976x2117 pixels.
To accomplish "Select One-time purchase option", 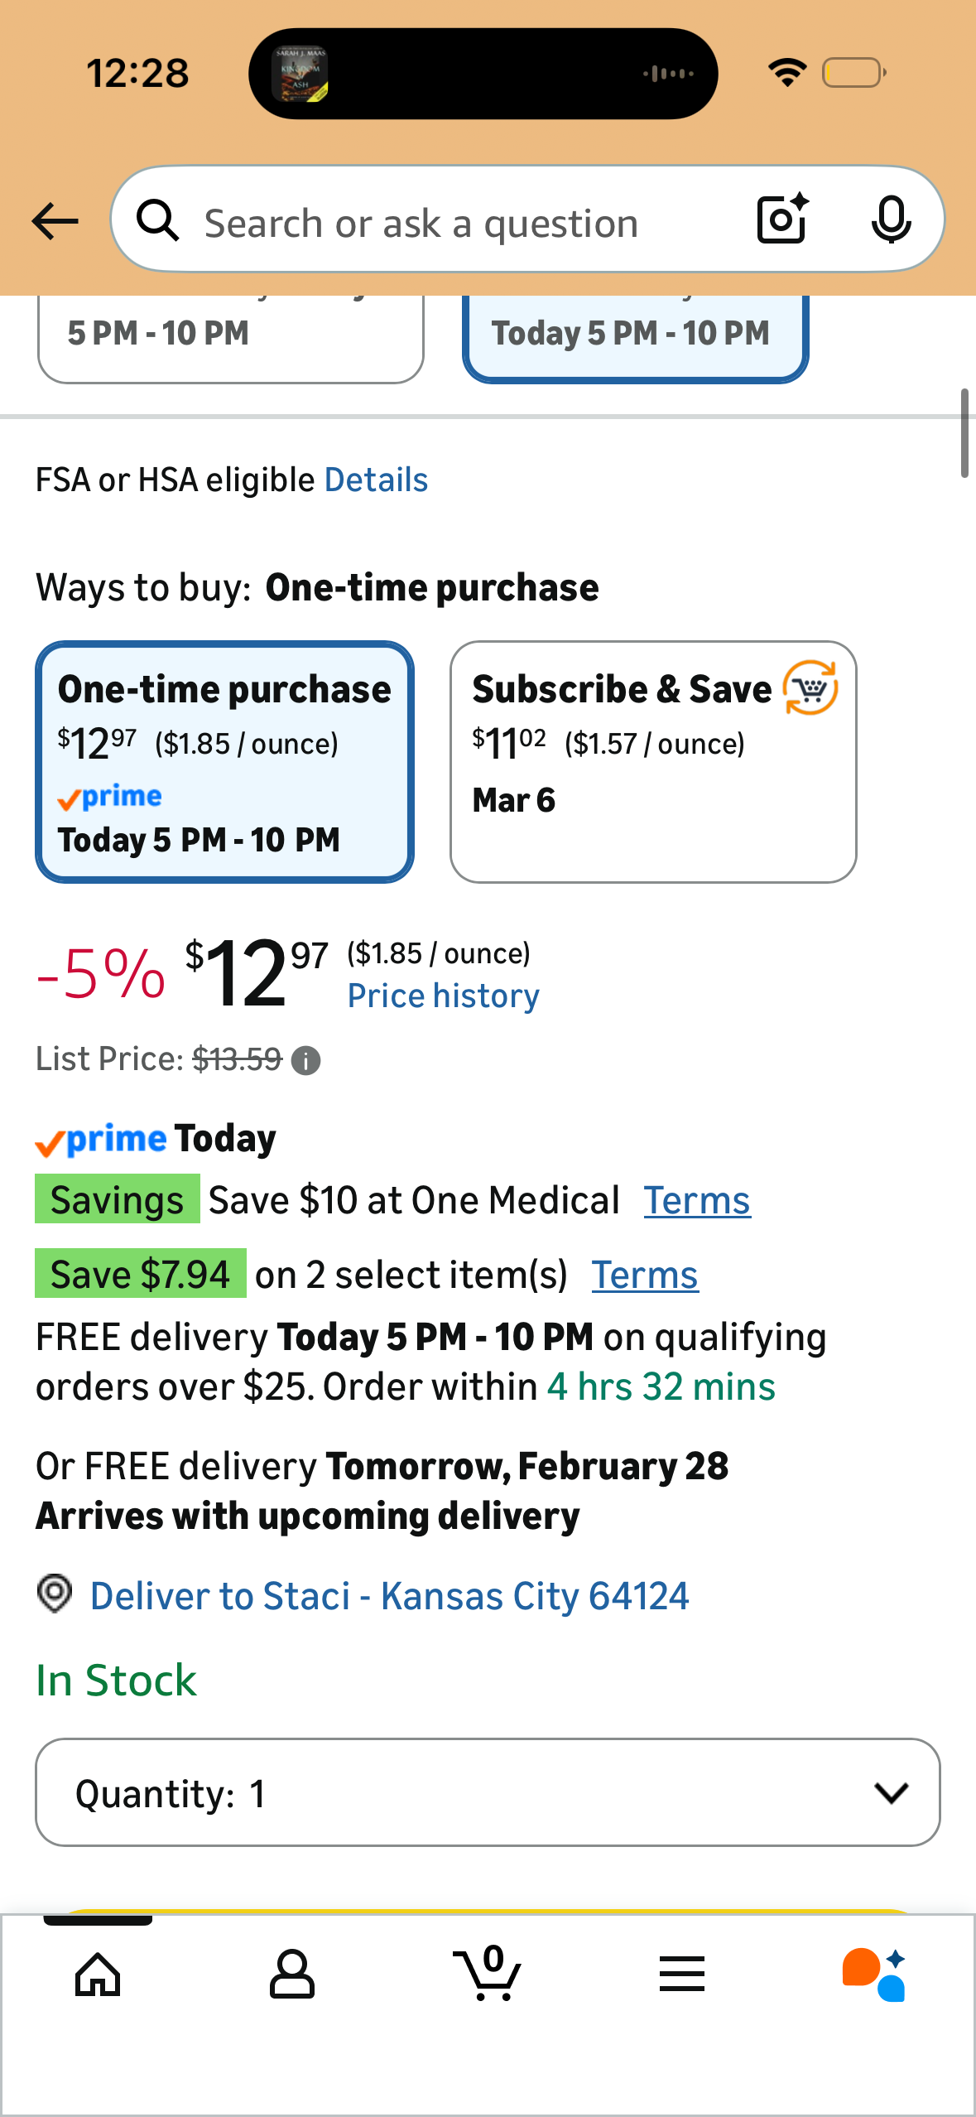I will click(x=224, y=762).
